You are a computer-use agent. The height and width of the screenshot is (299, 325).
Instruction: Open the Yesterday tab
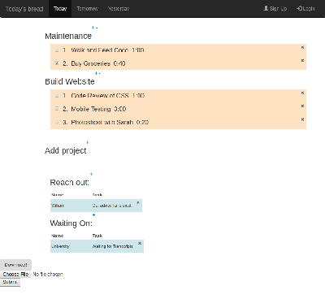119,9
